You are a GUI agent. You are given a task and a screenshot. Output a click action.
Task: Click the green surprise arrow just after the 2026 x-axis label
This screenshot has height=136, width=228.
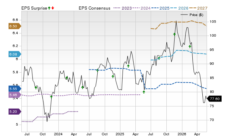click(190, 47)
